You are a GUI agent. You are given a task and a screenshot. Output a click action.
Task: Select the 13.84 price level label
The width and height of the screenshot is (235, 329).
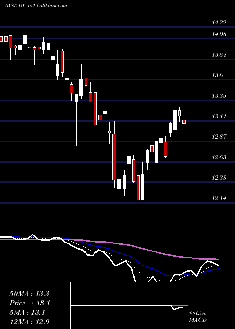coord(219,55)
